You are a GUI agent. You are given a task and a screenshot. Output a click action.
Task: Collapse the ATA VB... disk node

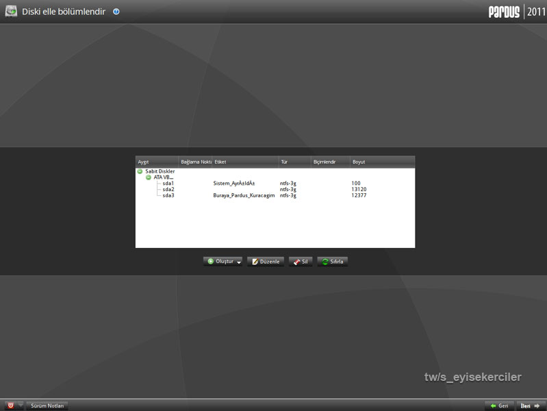pyautogui.click(x=149, y=177)
